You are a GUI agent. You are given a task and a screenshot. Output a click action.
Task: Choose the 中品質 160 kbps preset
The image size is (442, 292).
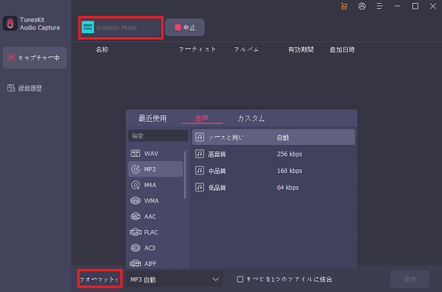[x=274, y=171]
